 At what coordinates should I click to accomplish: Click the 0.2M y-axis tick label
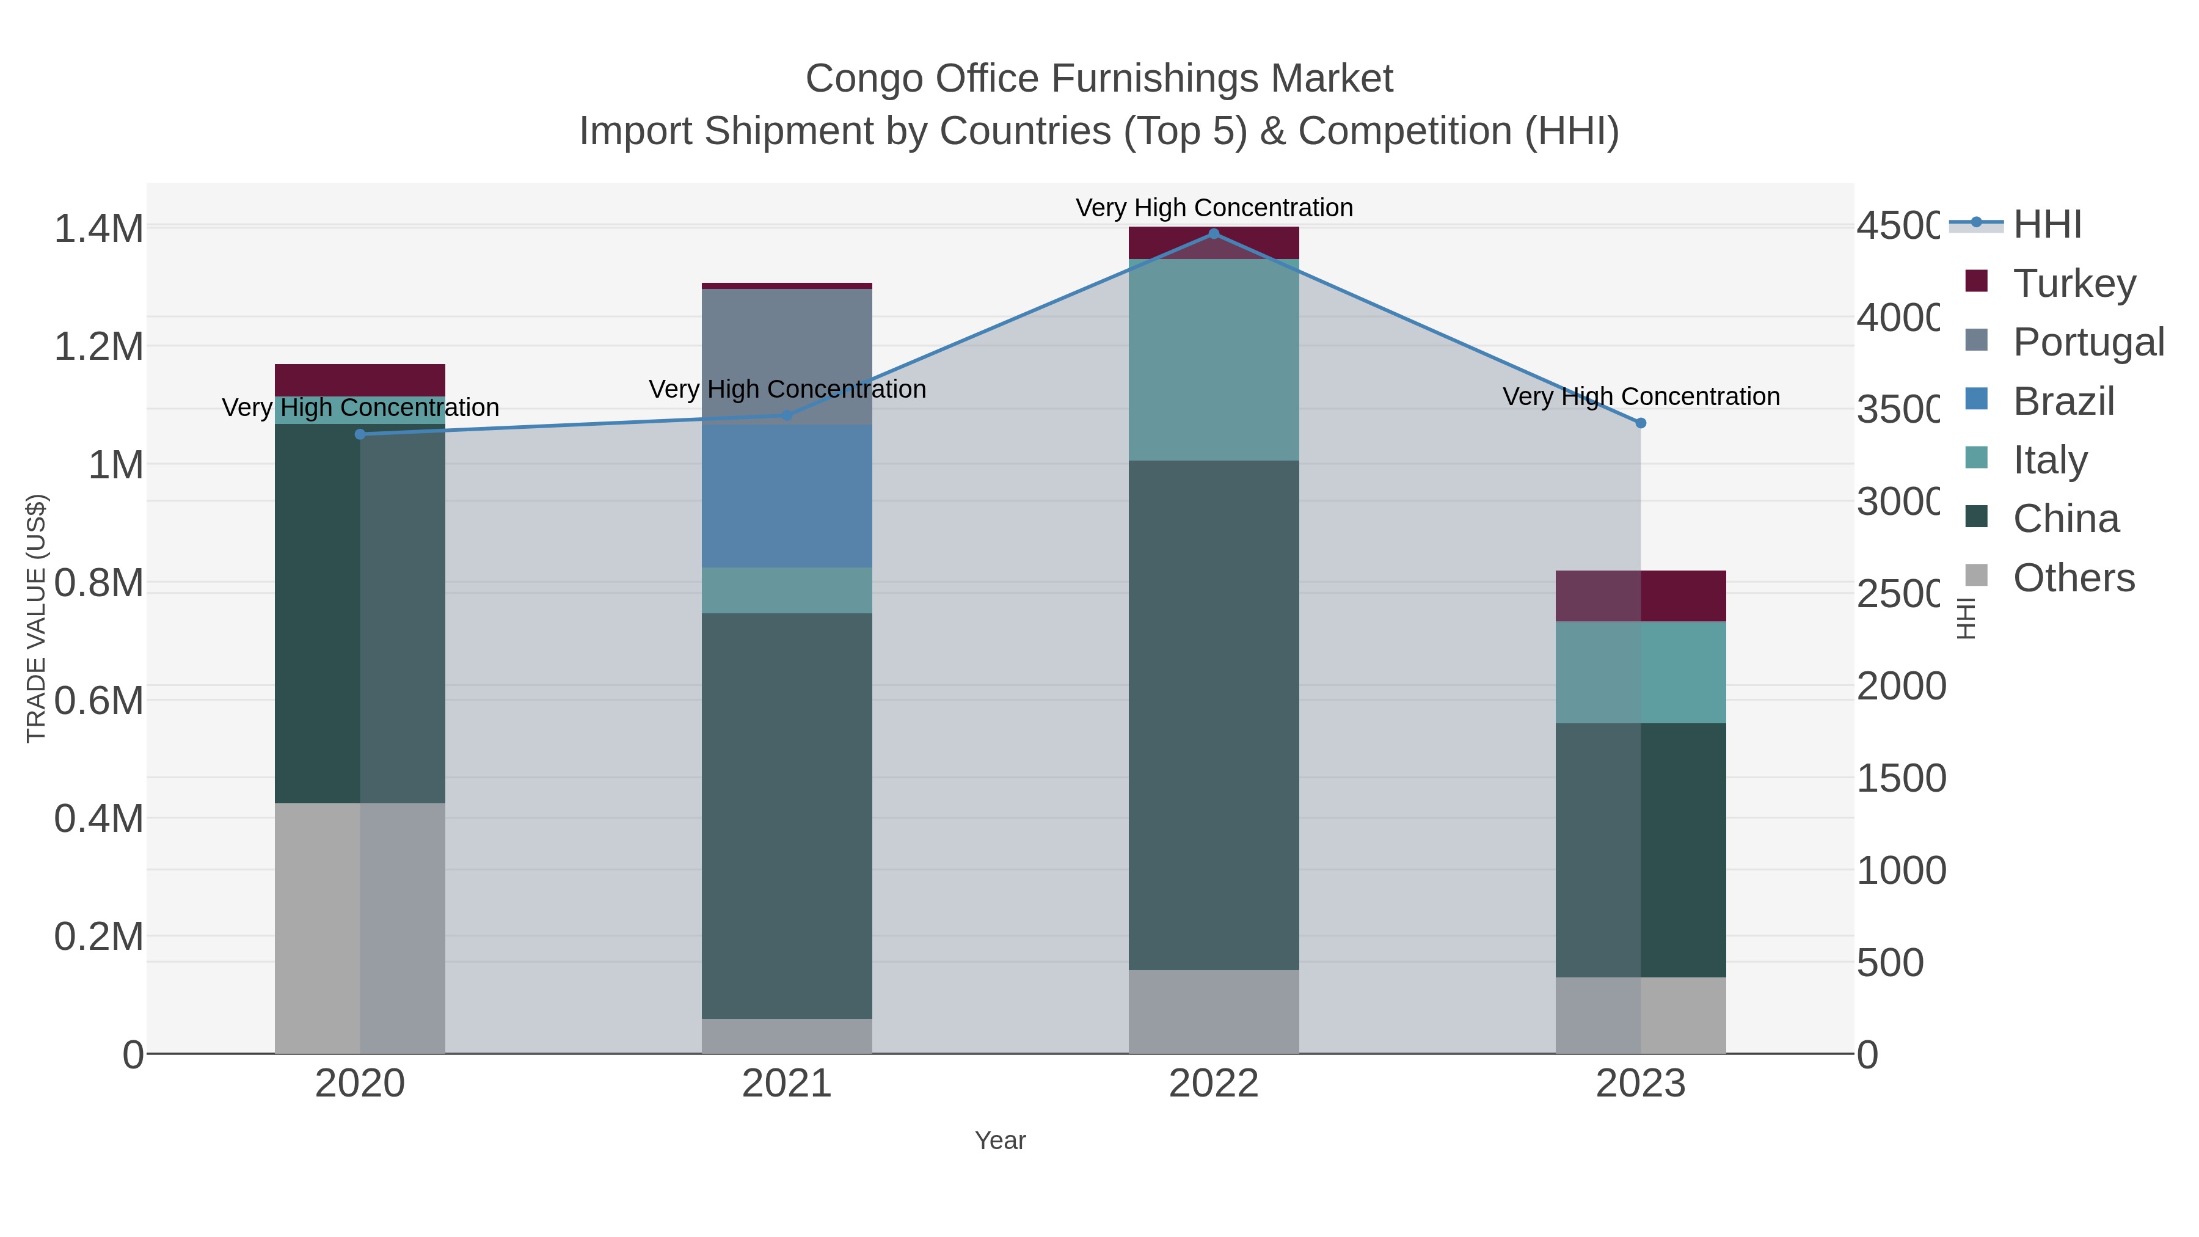[99, 937]
